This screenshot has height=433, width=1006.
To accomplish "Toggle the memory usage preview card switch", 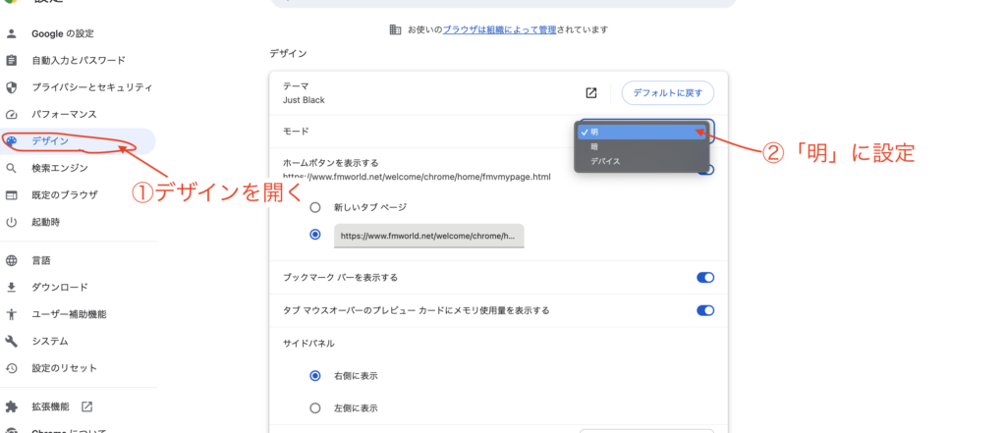I will [705, 310].
